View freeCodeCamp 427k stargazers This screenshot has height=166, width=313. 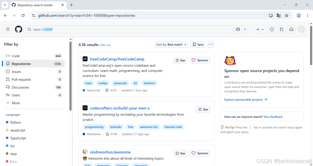pyautogui.click(x=111, y=90)
